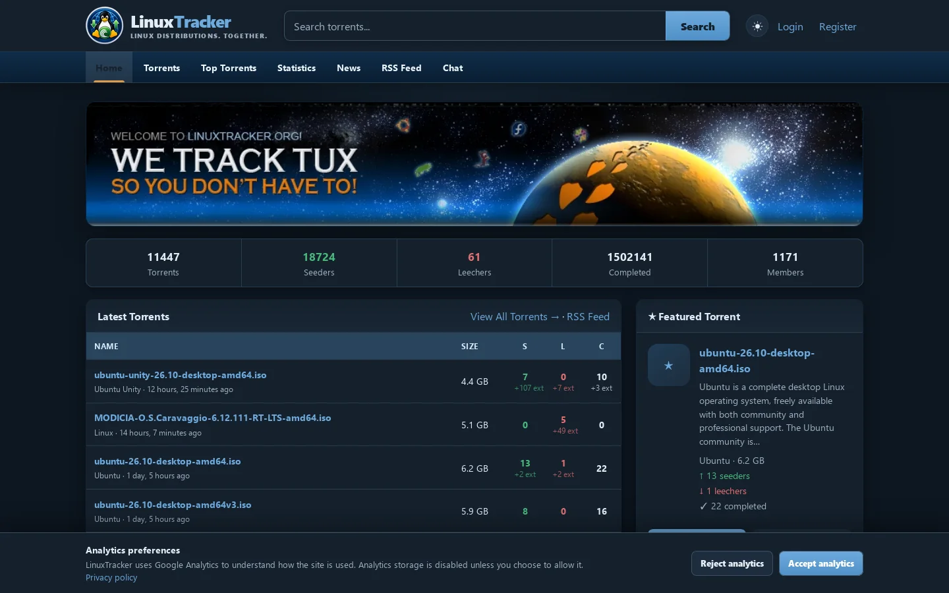Click the 61 Leechers stat
The height and width of the screenshot is (593, 949).
[x=474, y=263]
